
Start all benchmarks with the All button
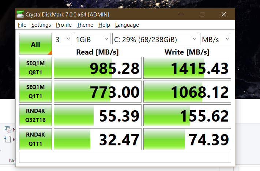pyautogui.click(x=35, y=44)
